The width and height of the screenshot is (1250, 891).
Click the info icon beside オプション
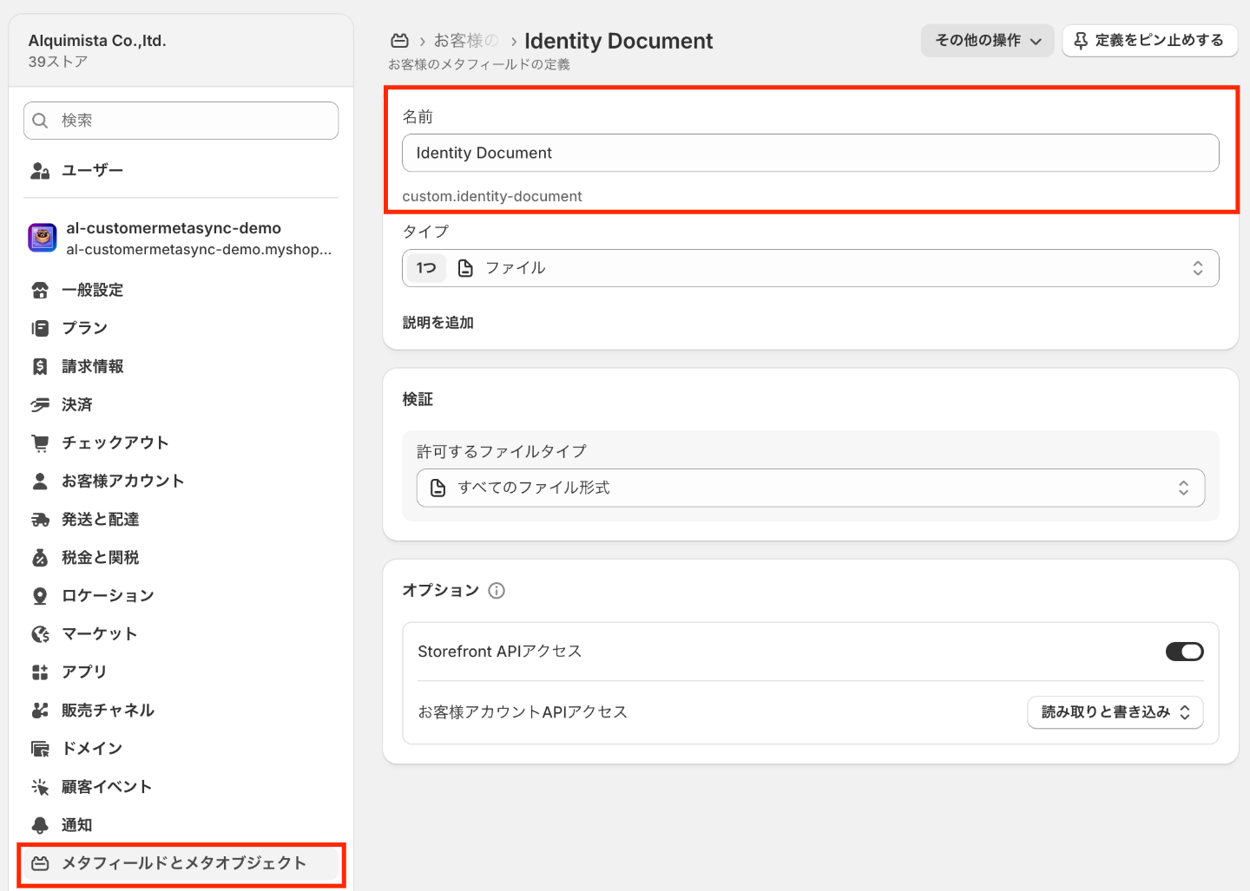[497, 591]
